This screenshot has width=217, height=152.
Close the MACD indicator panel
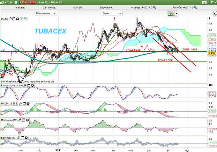[28, 103]
